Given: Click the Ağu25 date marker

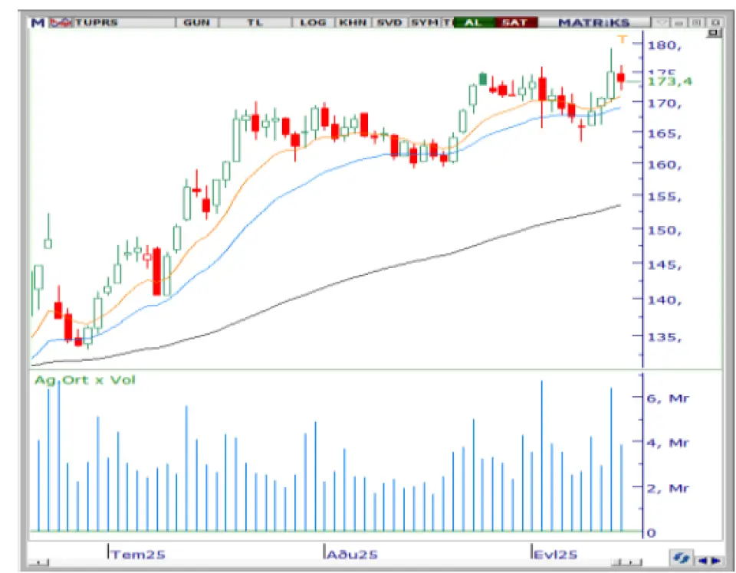Looking at the screenshot, I should pyautogui.click(x=352, y=555).
